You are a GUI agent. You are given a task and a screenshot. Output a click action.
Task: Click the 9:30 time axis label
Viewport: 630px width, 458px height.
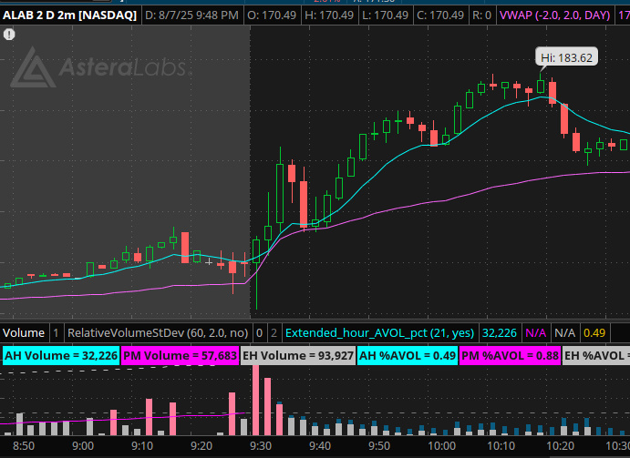click(x=261, y=446)
